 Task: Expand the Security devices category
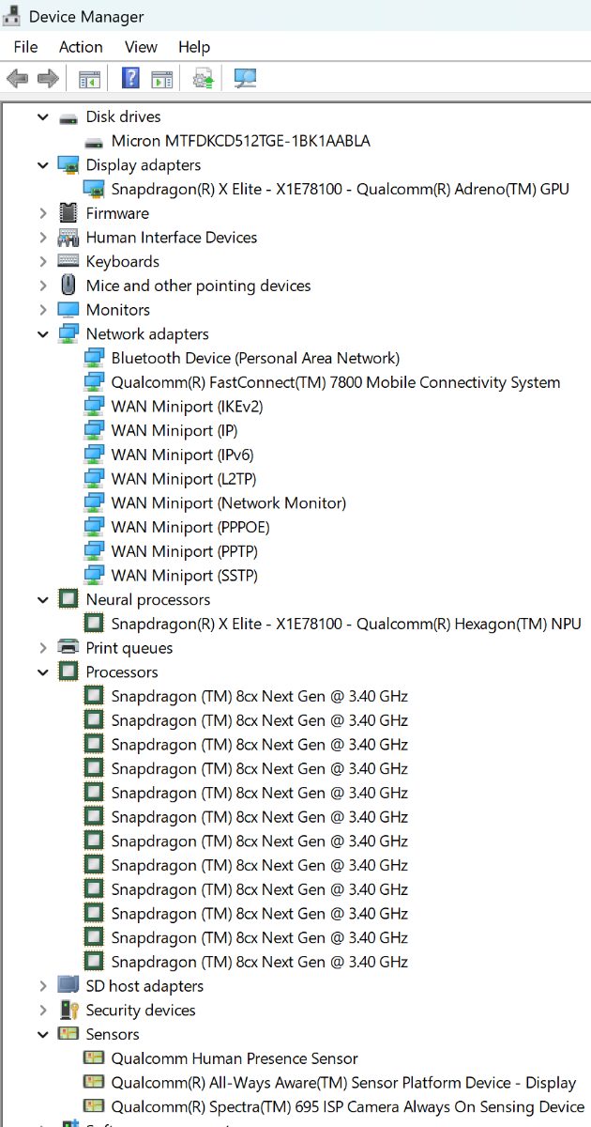(x=43, y=1011)
